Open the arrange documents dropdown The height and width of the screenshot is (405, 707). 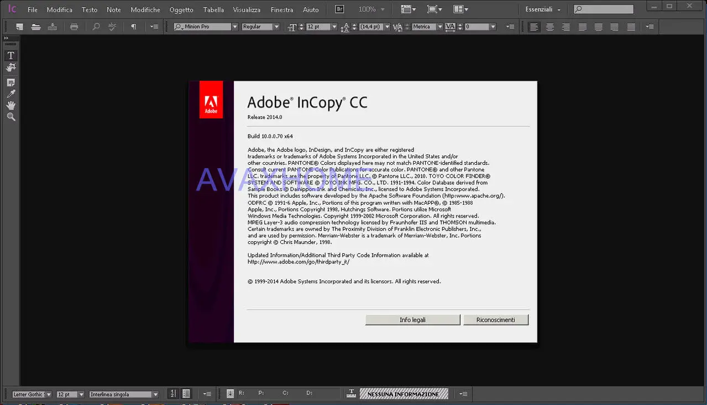tap(460, 9)
